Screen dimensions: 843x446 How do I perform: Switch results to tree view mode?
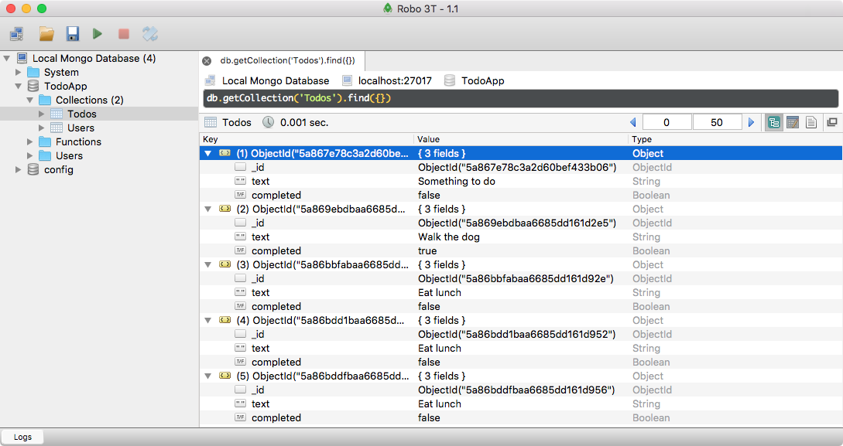773,122
